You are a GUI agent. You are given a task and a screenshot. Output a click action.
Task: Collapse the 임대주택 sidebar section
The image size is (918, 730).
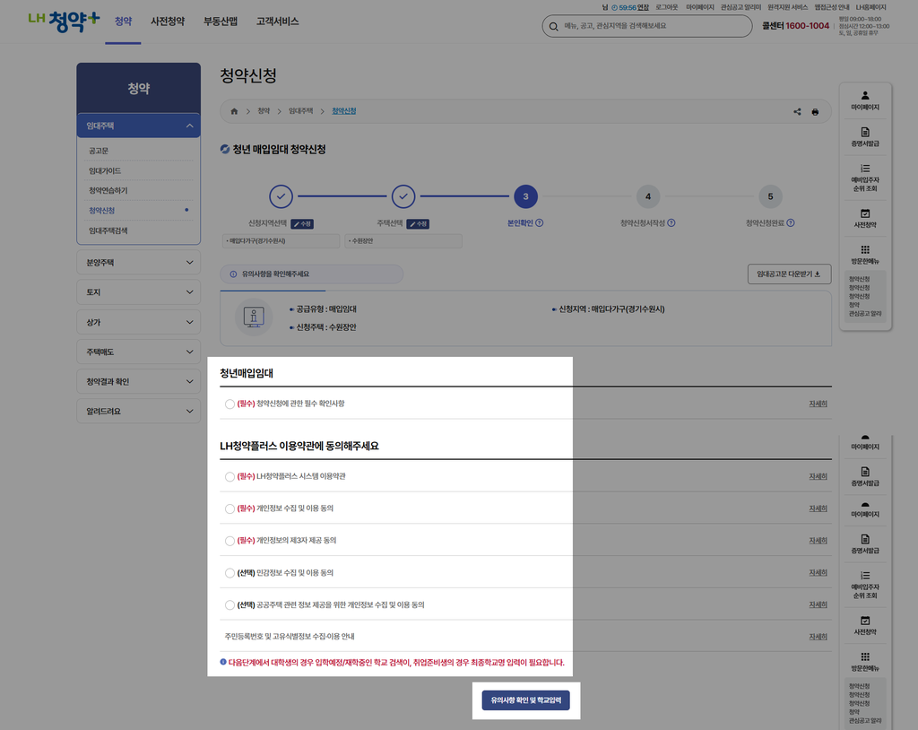[x=138, y=126]
